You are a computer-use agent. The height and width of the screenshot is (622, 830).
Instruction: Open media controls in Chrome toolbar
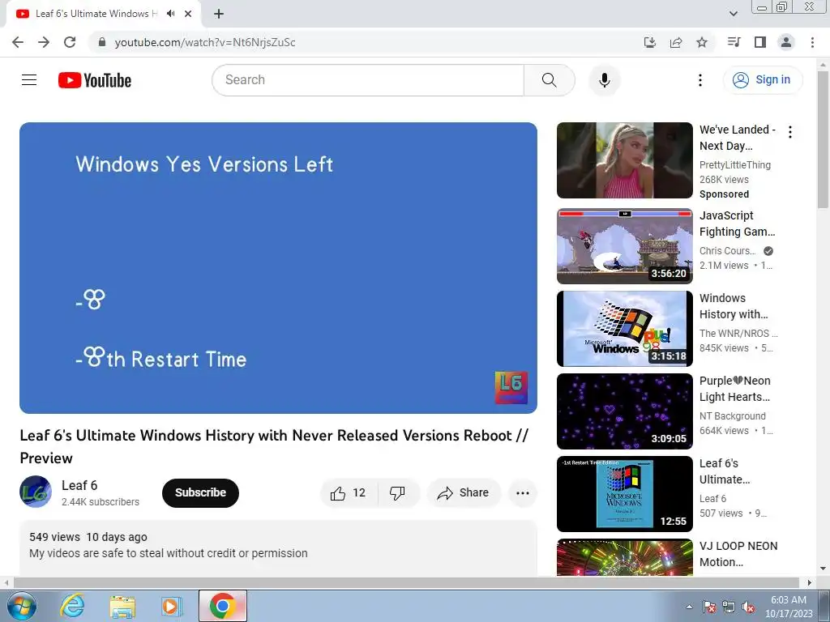pos(734,42)
